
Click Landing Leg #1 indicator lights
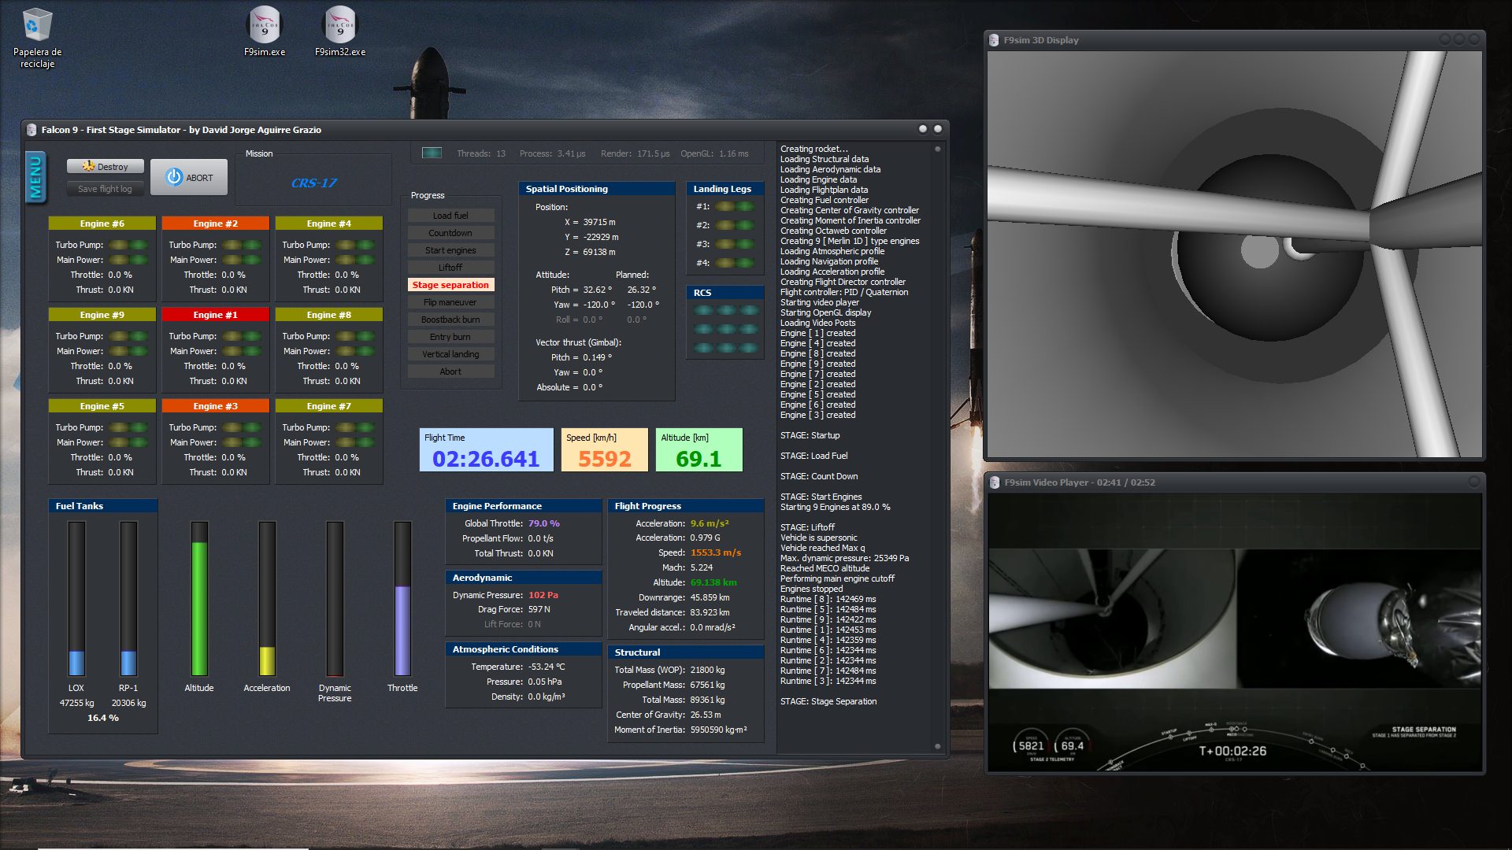coord(735,206)
